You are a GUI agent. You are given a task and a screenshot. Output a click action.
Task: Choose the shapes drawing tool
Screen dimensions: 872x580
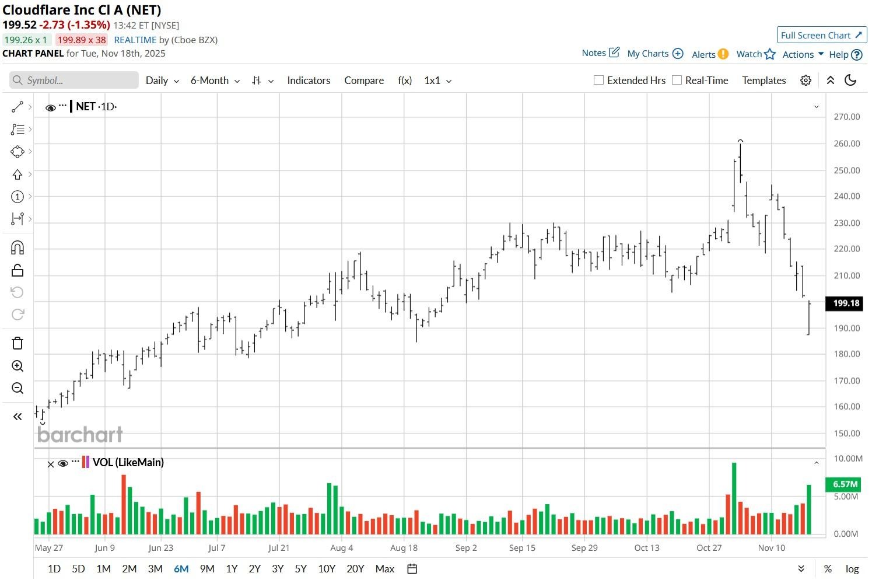tap(17, 152)
